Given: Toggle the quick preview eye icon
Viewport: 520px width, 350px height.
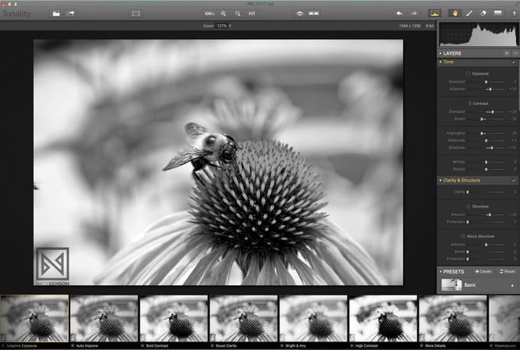Looking at the screenshot, I should pyautogui.click(x=300, y=13).
